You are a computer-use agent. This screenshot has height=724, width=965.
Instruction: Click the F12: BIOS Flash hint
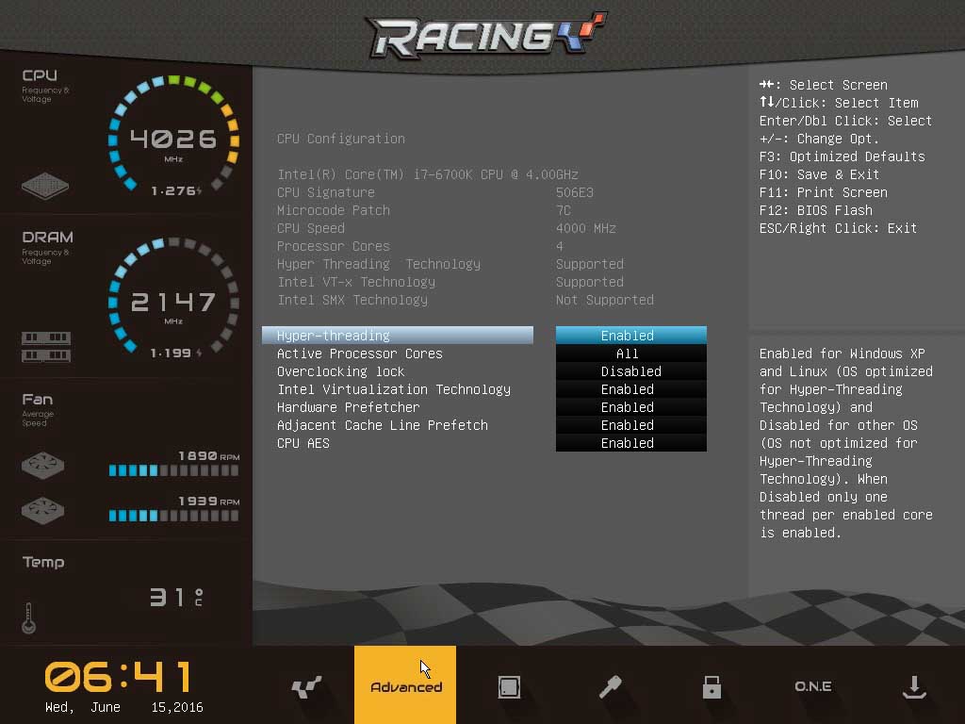click(815, 210)
